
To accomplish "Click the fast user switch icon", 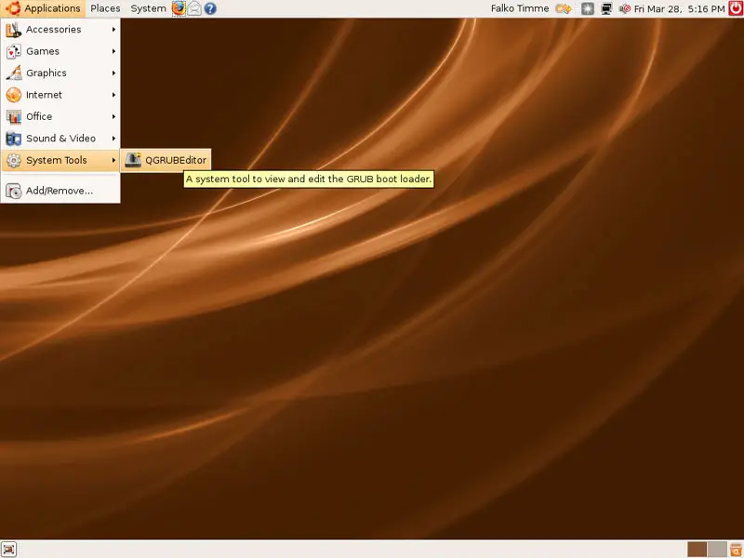I will coord(564,8).
